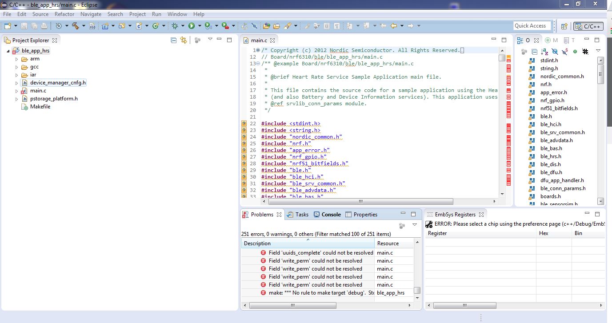Toggle alphabetical Sort in Outline
The image size is (612, 323).
coord(544,52)
